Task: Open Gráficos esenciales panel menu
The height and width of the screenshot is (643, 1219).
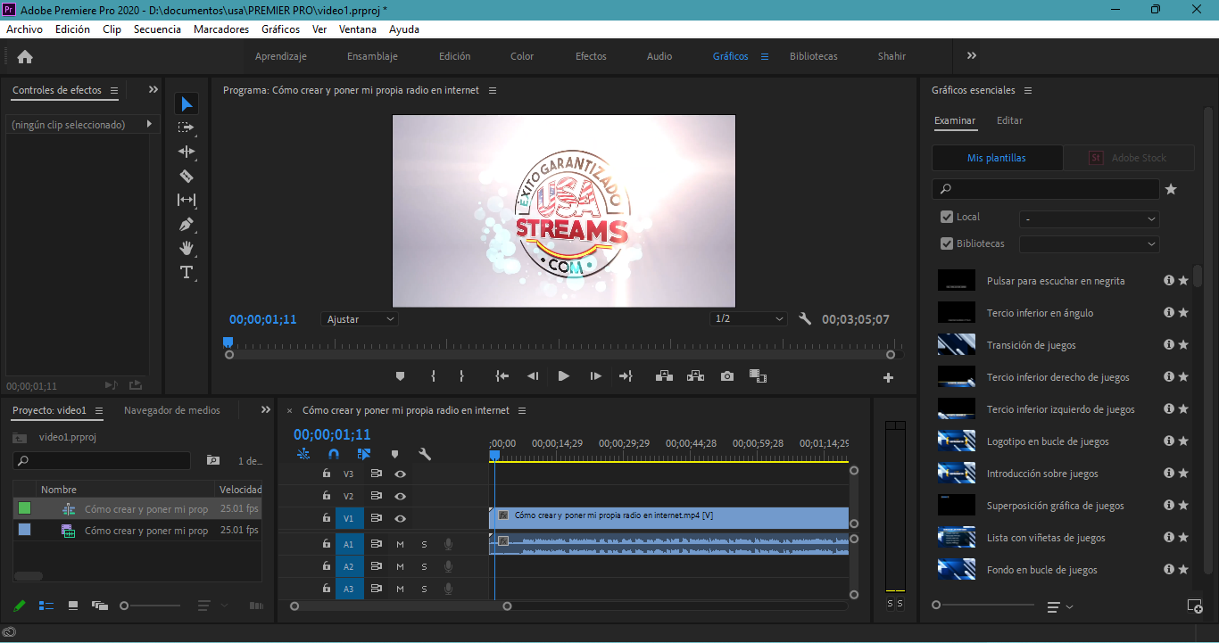Action: click(x=1028, y=90)
